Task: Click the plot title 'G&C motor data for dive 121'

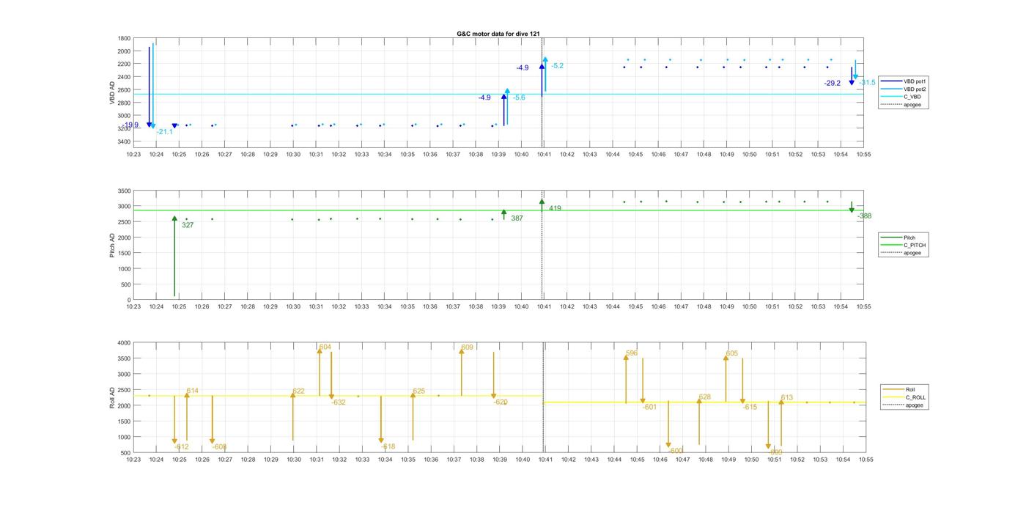Action: pyautogui.click(x=498, y=34)
